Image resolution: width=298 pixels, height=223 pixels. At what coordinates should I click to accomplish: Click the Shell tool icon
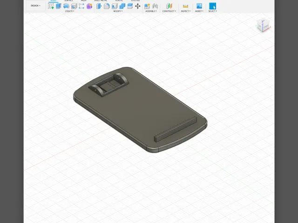click(115, 6)
